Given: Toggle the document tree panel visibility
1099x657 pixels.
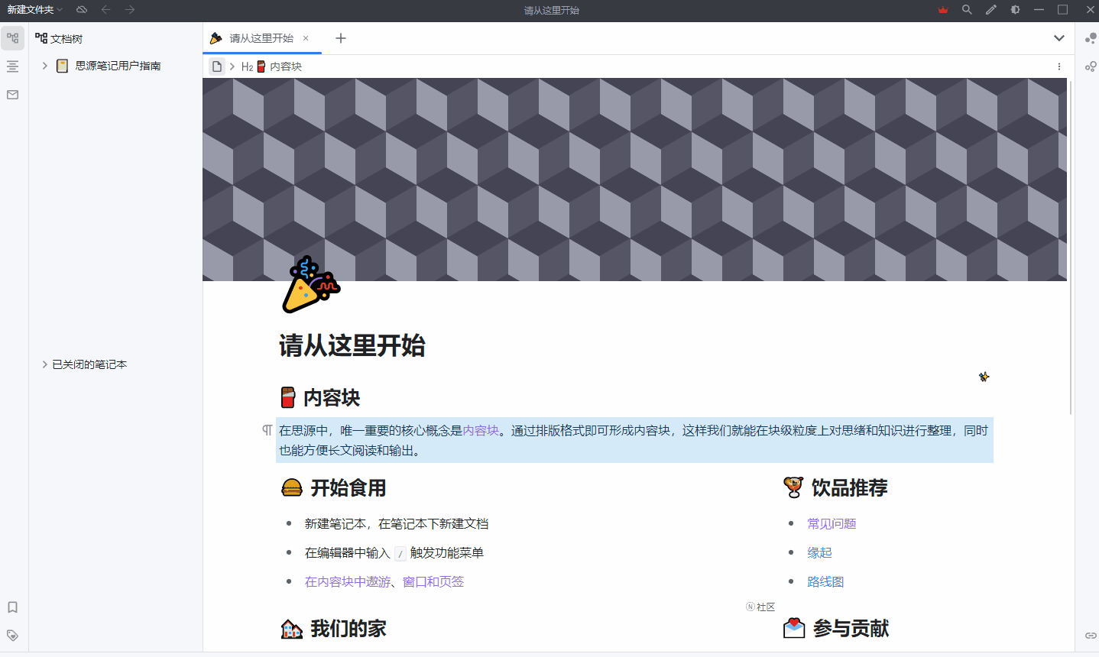Looking at the screenshot, I should point(12,37).
